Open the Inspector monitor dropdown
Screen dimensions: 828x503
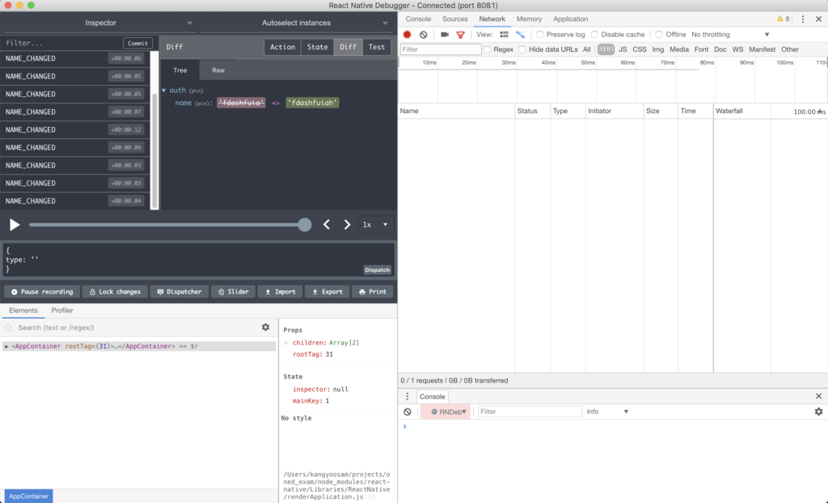100,23
